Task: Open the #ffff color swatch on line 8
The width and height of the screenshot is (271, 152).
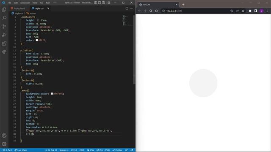Action: click(x=37, y=40)
